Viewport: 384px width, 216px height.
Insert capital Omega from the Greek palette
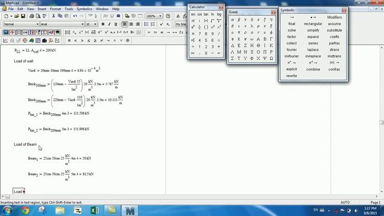pyautogui.click(x=271, y=59)
